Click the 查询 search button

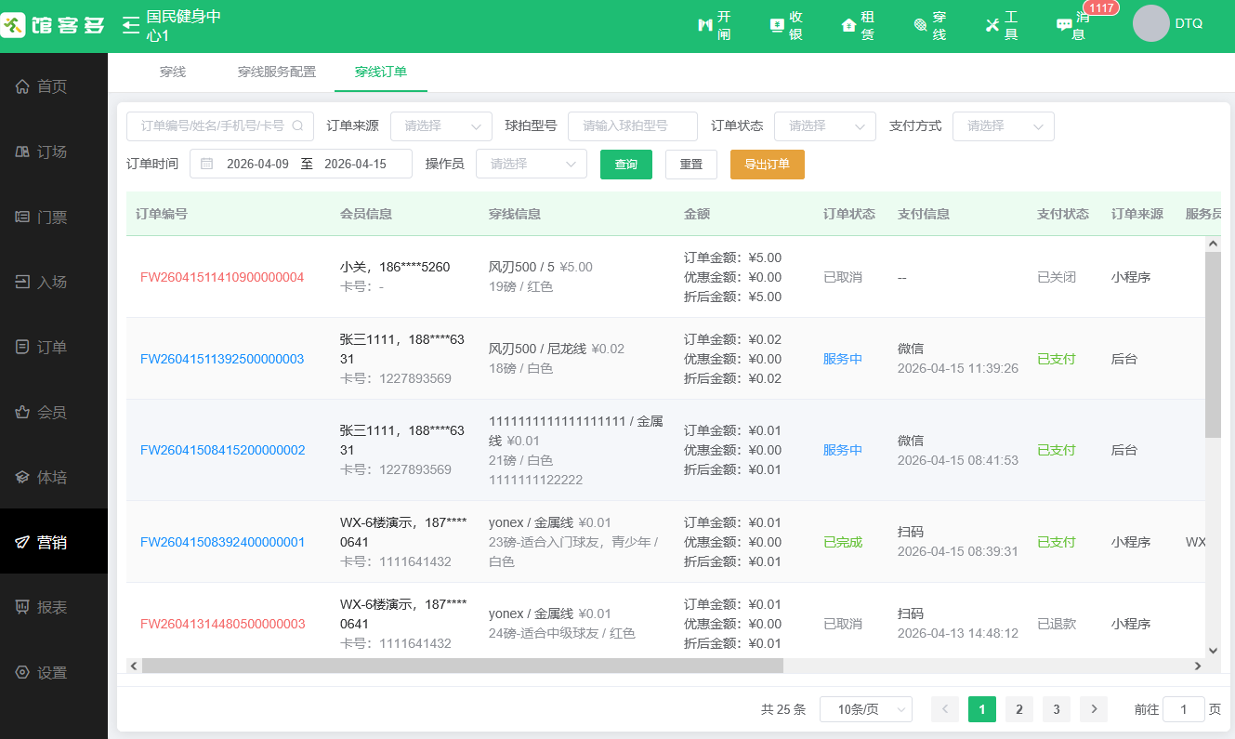pos(625,164)
